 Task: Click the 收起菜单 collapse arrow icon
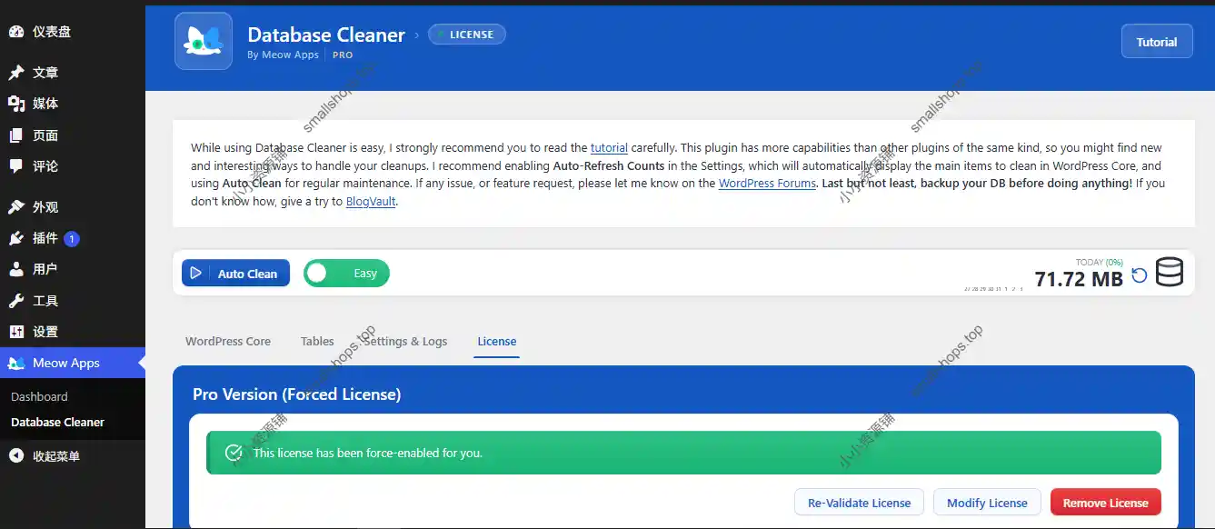(x=16, y=456)
